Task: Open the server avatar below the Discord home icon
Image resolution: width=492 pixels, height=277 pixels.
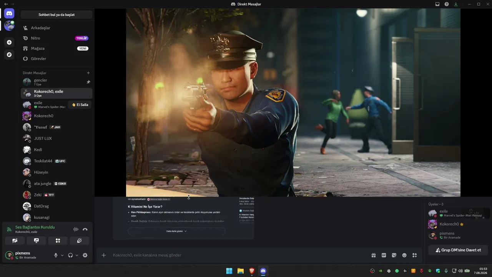Action: pos(9,26)
